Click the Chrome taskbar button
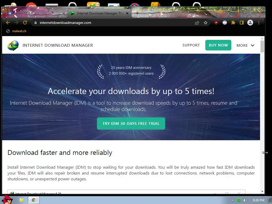272x204 pixels. click(x=34, y=200)
